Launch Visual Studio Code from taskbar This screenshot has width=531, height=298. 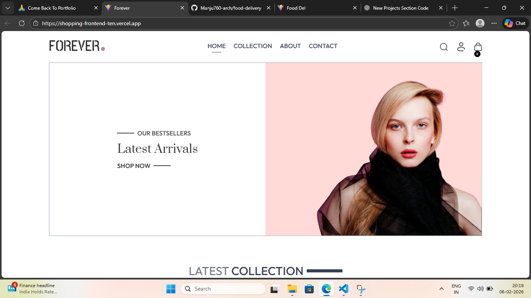(343, 289)
